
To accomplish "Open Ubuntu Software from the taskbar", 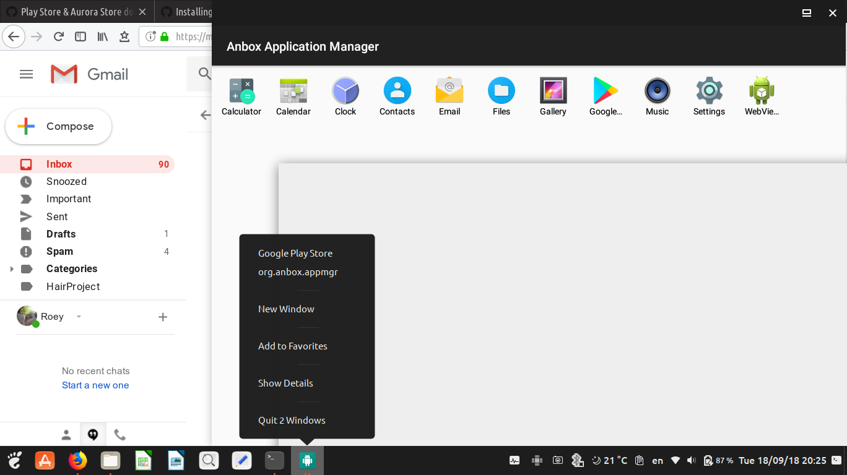I will (45, 460).
